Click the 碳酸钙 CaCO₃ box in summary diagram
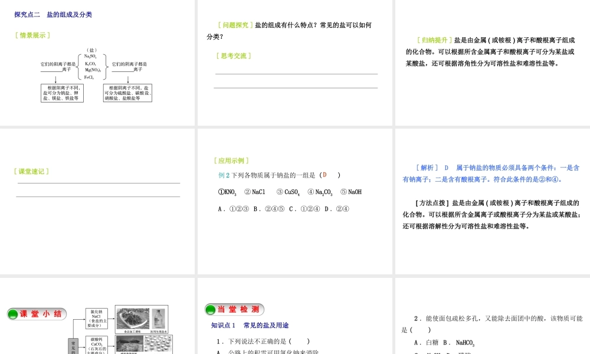 96,345
